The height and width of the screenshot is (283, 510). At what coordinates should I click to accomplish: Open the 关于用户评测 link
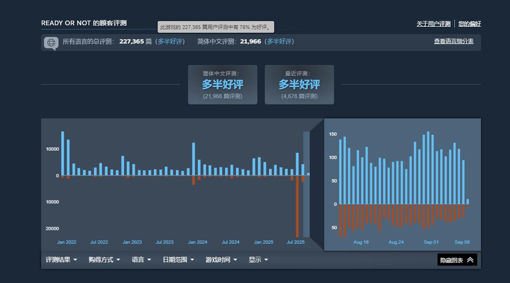[x=433, y=24]
